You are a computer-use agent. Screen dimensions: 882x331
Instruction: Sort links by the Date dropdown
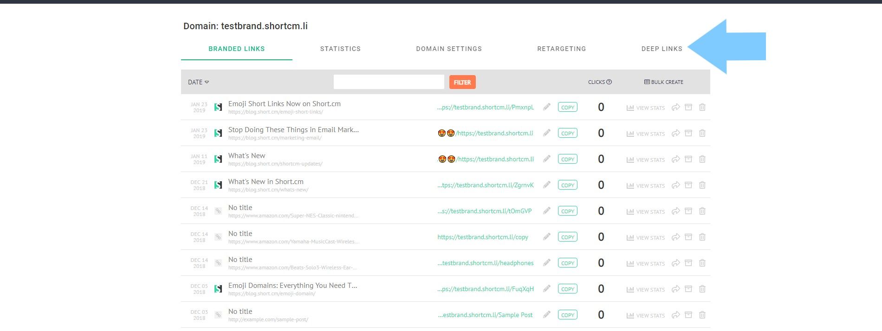click(198, 82)
